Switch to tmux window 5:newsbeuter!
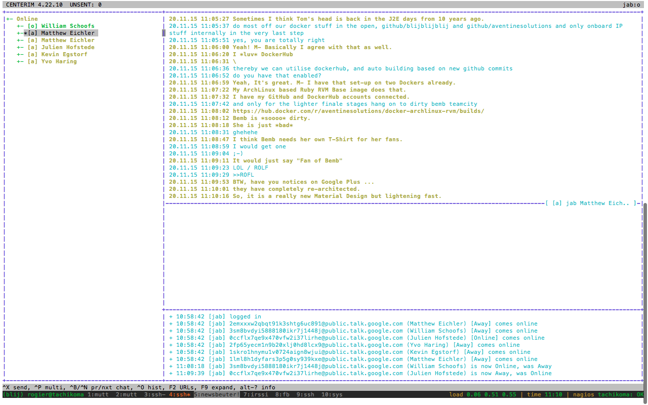 tap(217, 394)
